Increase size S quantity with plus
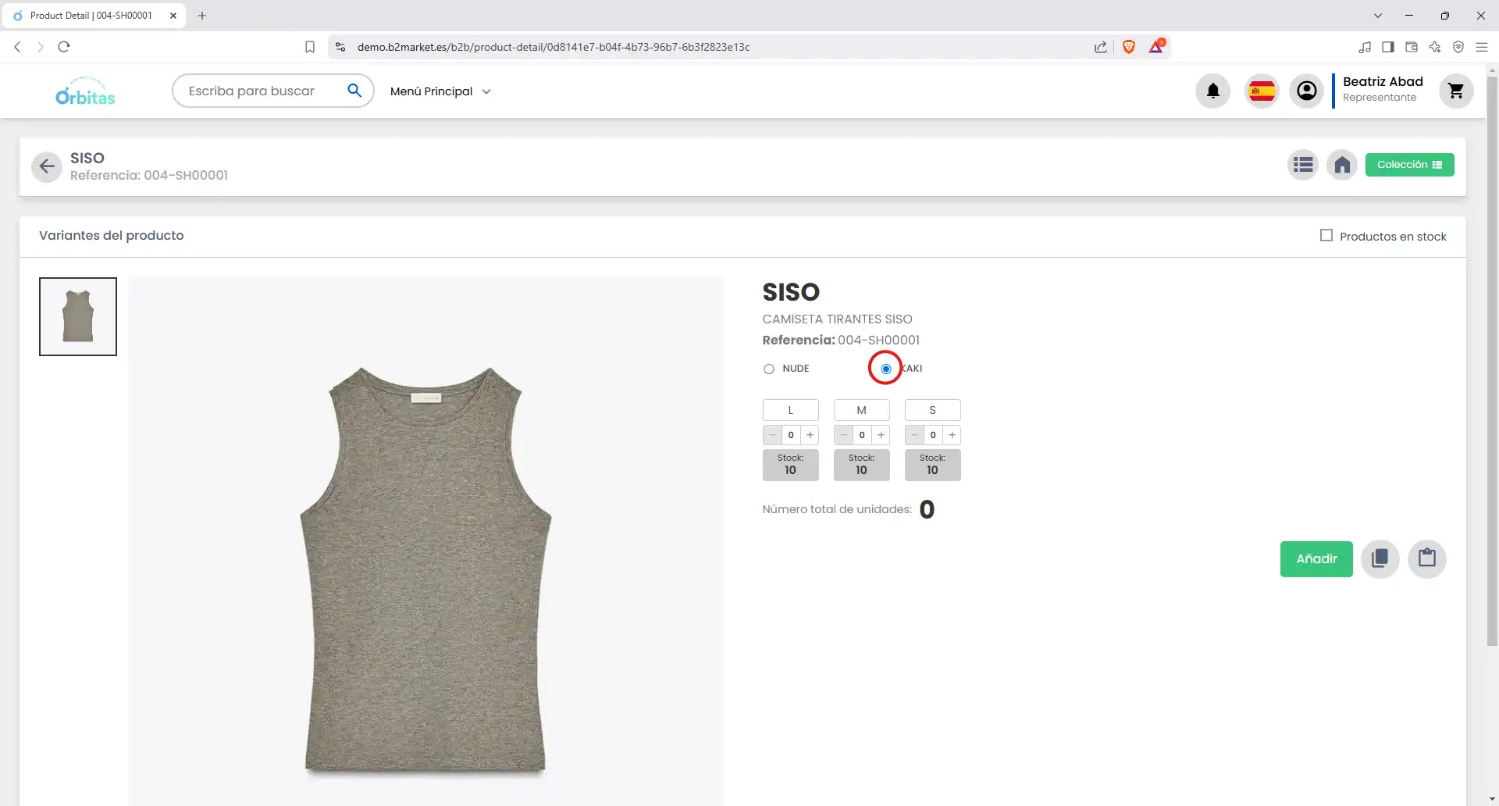Viewport: 1499px width, 806px height. tap(952, 435)
